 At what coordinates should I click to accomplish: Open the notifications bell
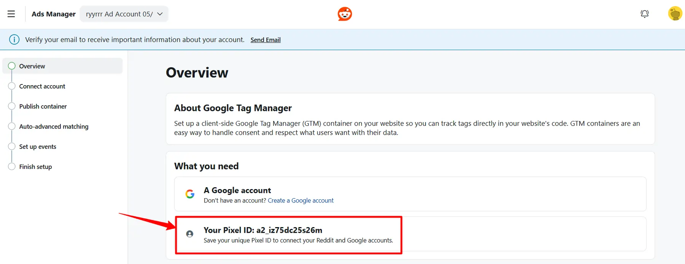pyautogui.click(x=645, y=14)
